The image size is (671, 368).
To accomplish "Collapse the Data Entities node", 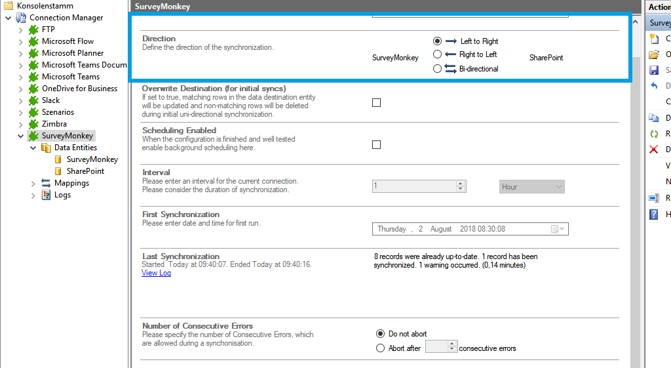I will point(33,148).
